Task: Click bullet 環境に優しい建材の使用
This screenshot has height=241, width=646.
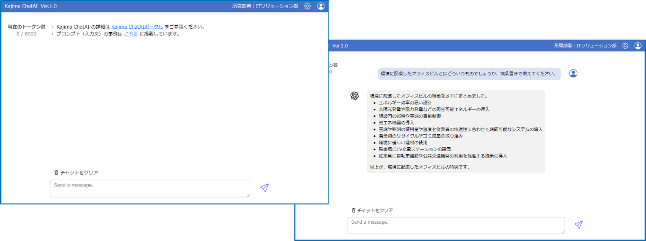Action: [x=403, y=143]
